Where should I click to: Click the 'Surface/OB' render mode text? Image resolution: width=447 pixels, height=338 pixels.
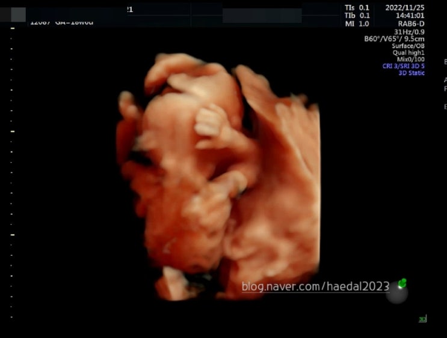click(x=408, y=46)
